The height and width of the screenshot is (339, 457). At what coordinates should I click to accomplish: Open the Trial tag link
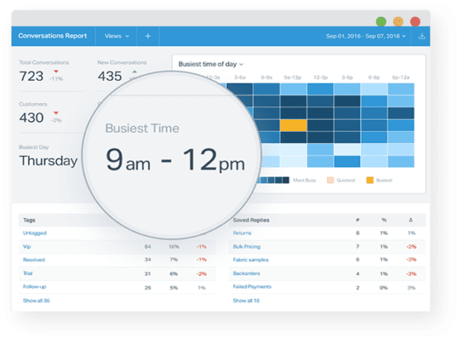(x=27, y=273)
